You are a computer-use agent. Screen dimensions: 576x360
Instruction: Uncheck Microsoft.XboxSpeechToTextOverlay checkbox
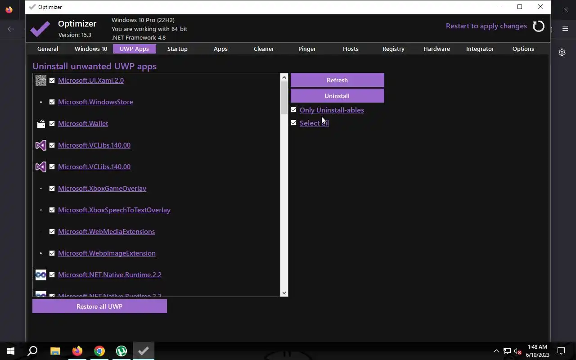tap(52, 210)
